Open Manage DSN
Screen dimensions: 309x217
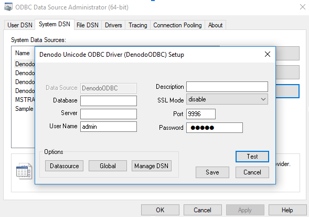(151, 166)
